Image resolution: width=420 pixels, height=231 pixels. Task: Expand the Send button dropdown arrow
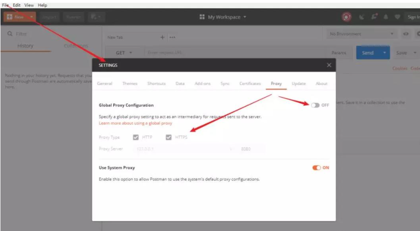(384, 53)
